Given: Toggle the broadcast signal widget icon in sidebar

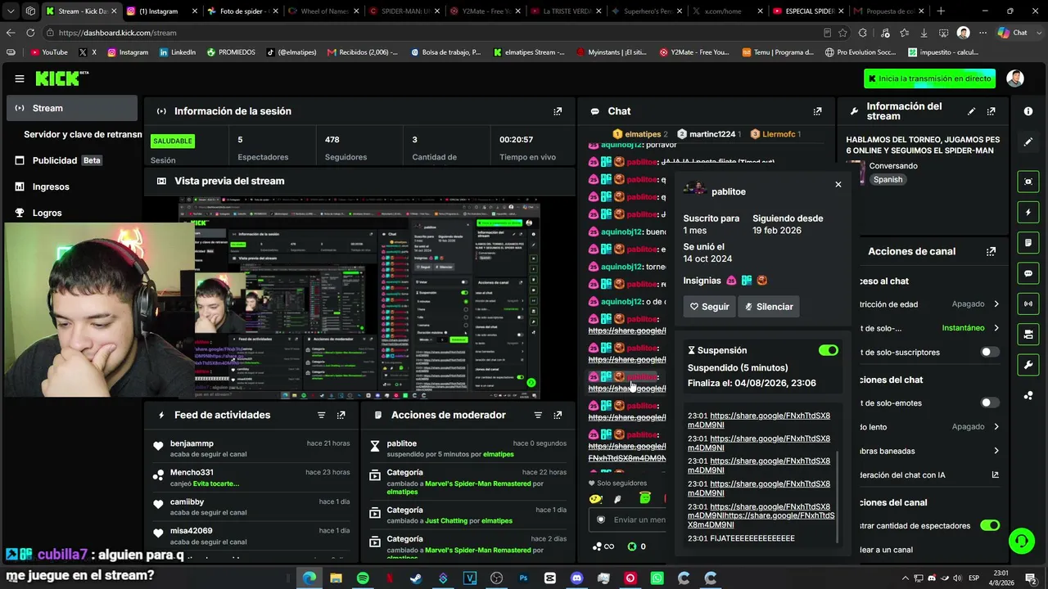Looking at the screenshot, I should (1028, 303).
